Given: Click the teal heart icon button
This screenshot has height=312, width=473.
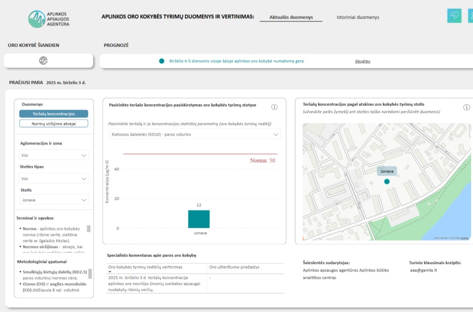Looking at the screenshot, I should [x=454, y=16].
